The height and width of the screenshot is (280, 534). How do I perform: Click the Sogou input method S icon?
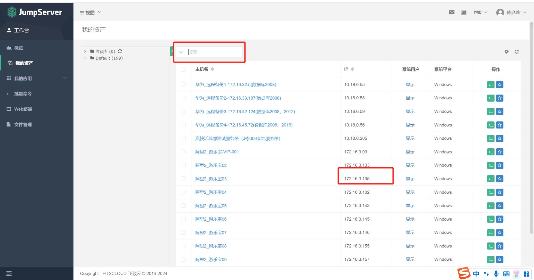coord(464,273)
